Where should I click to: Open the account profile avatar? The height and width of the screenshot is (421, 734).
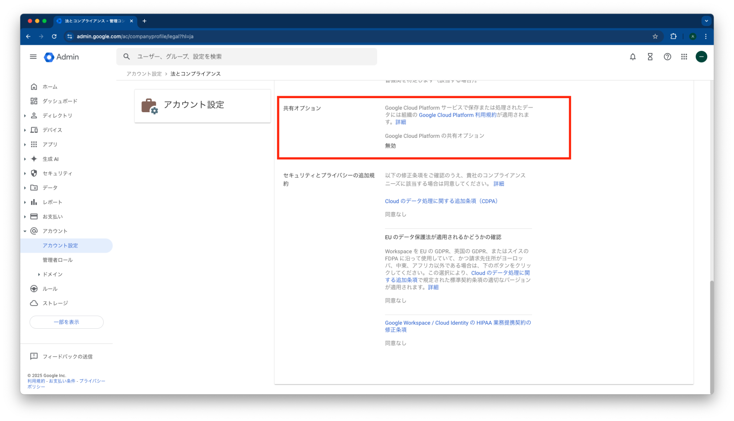701,57
